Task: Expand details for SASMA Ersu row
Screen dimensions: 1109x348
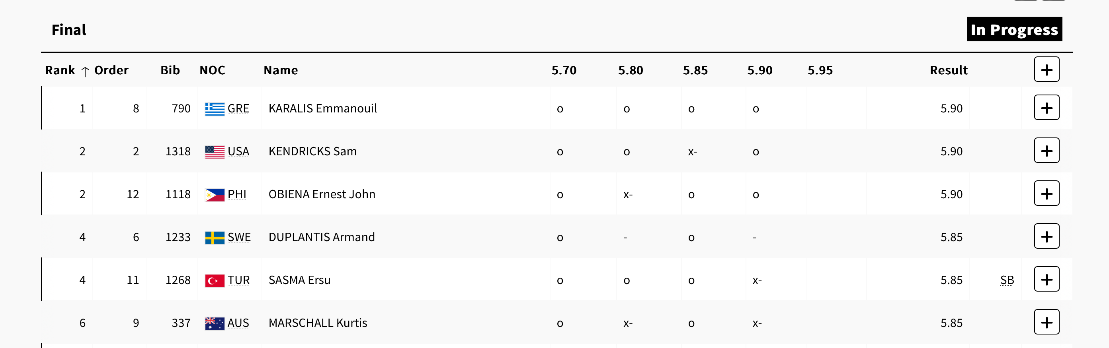Action: tap(1047, 279)
